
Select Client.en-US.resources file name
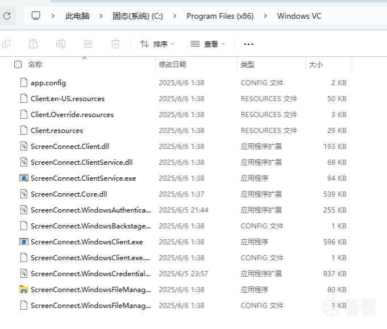68,99
